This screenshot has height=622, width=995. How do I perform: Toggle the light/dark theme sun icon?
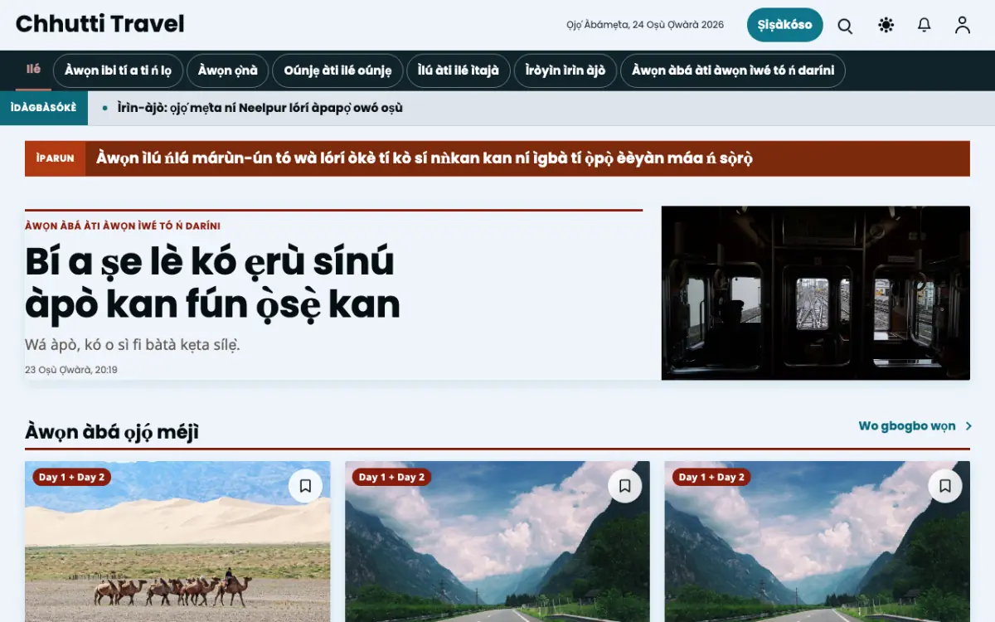pos(886,26)
